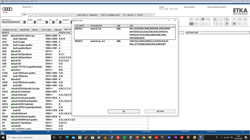Open PCS. NEUVES ET SUPPR. tab
250x140 pixels.
[133, 15]
